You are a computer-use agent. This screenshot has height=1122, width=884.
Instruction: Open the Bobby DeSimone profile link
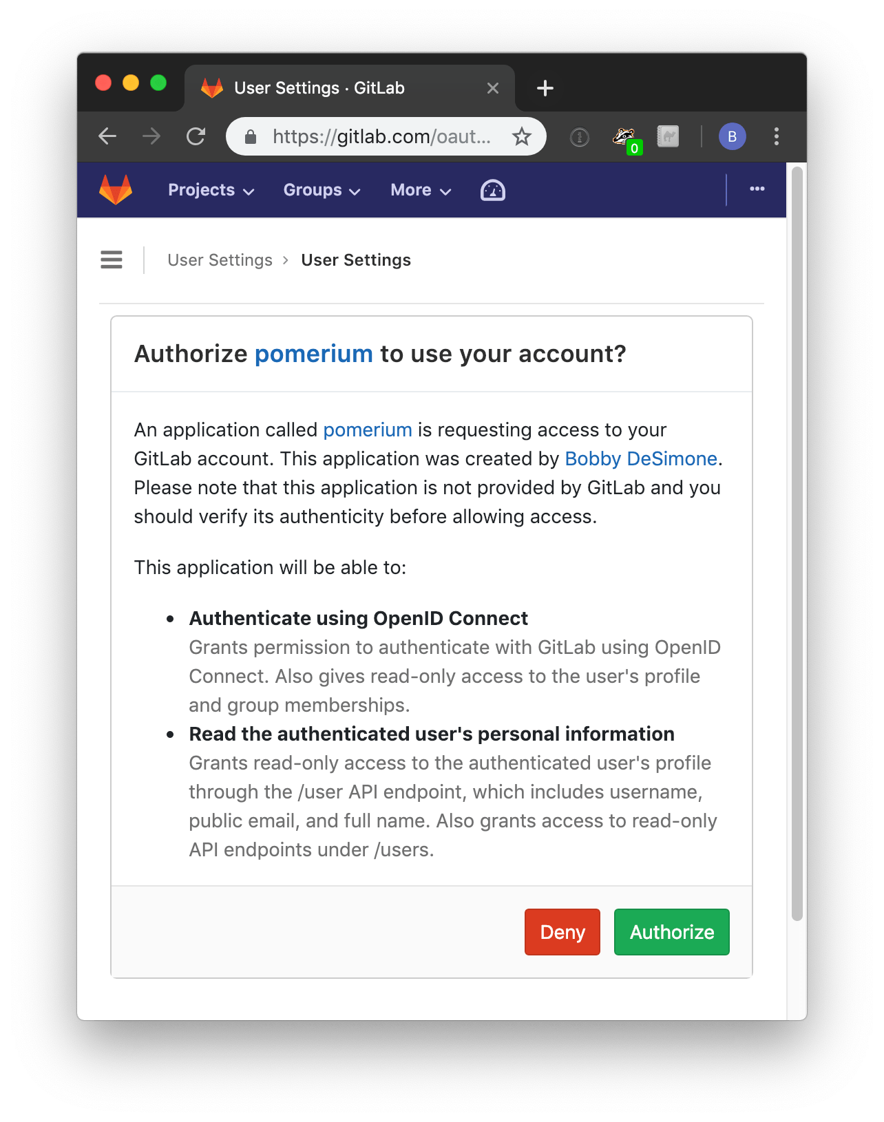point(641,459)
